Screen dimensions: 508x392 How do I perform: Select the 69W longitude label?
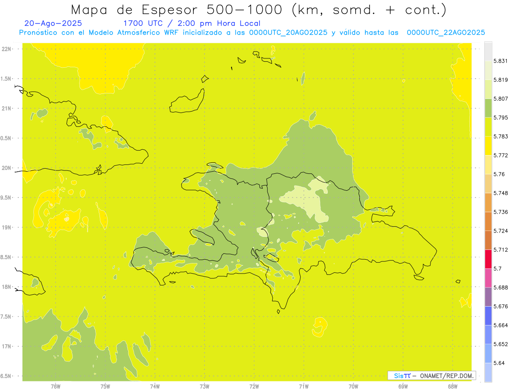pos(403,386)
